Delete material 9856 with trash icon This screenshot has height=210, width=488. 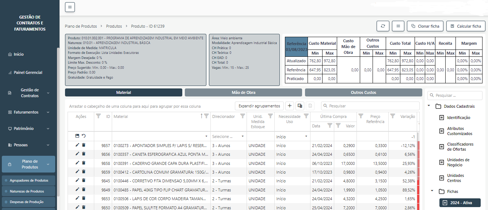pyautogui.click(x=84, y=154)
